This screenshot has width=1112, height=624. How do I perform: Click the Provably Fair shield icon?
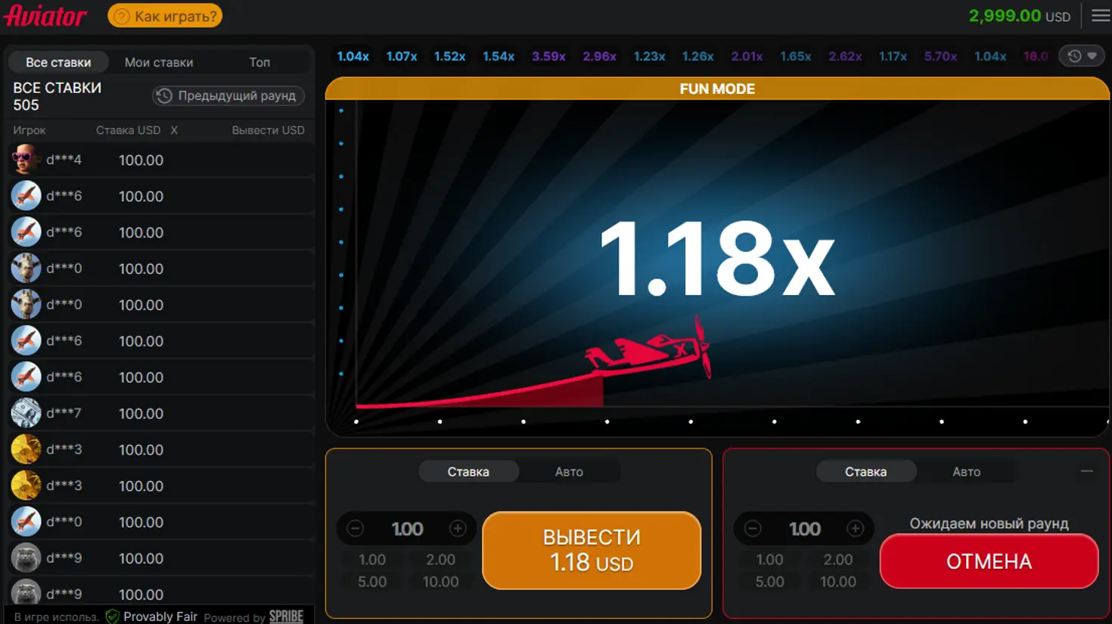(113, 616)
